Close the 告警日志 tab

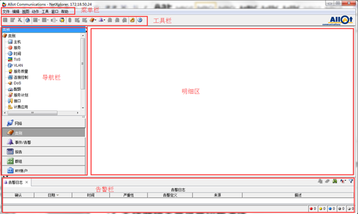tap(27, 182)
